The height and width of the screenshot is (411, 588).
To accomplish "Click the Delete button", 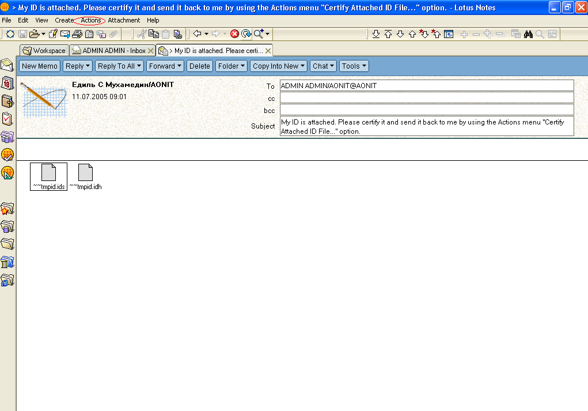I will point(199,66).
